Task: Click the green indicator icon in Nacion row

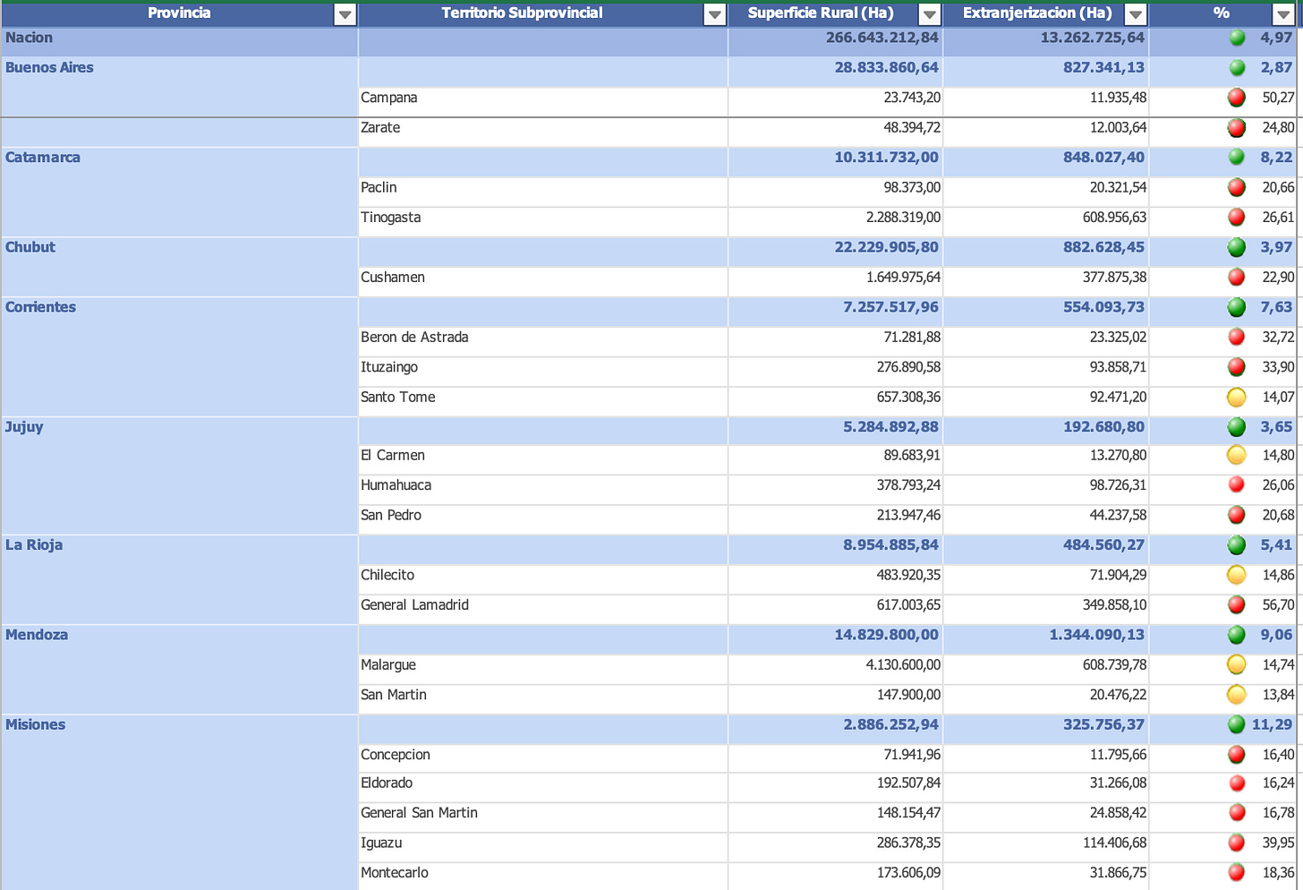Action: coord(1238,38)
